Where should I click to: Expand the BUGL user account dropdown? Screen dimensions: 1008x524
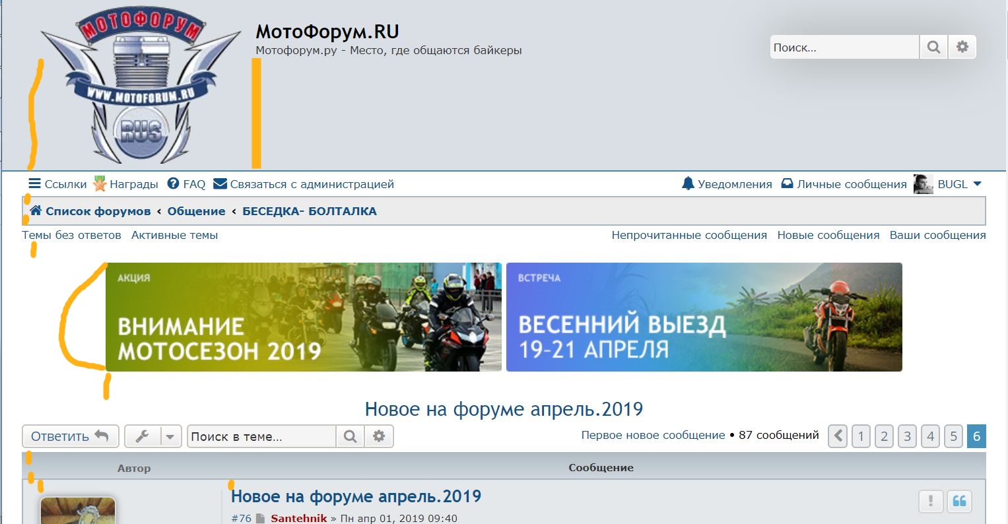pyautogui.click(x=977, y=184)
